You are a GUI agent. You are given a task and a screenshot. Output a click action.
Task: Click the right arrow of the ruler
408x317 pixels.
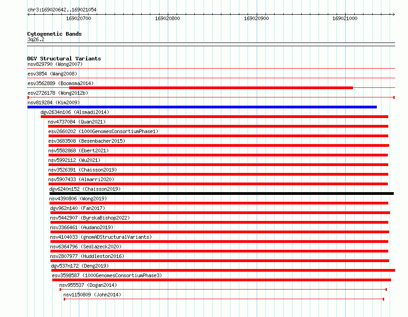tap(393, 15)
